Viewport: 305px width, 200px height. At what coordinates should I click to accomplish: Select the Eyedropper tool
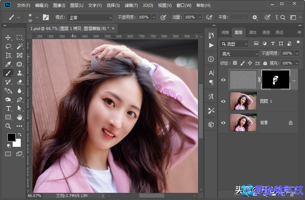point(8,64)
